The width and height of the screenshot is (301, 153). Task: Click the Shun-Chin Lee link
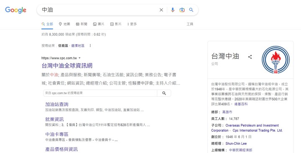pyautogui.click(x=236, y=143)
